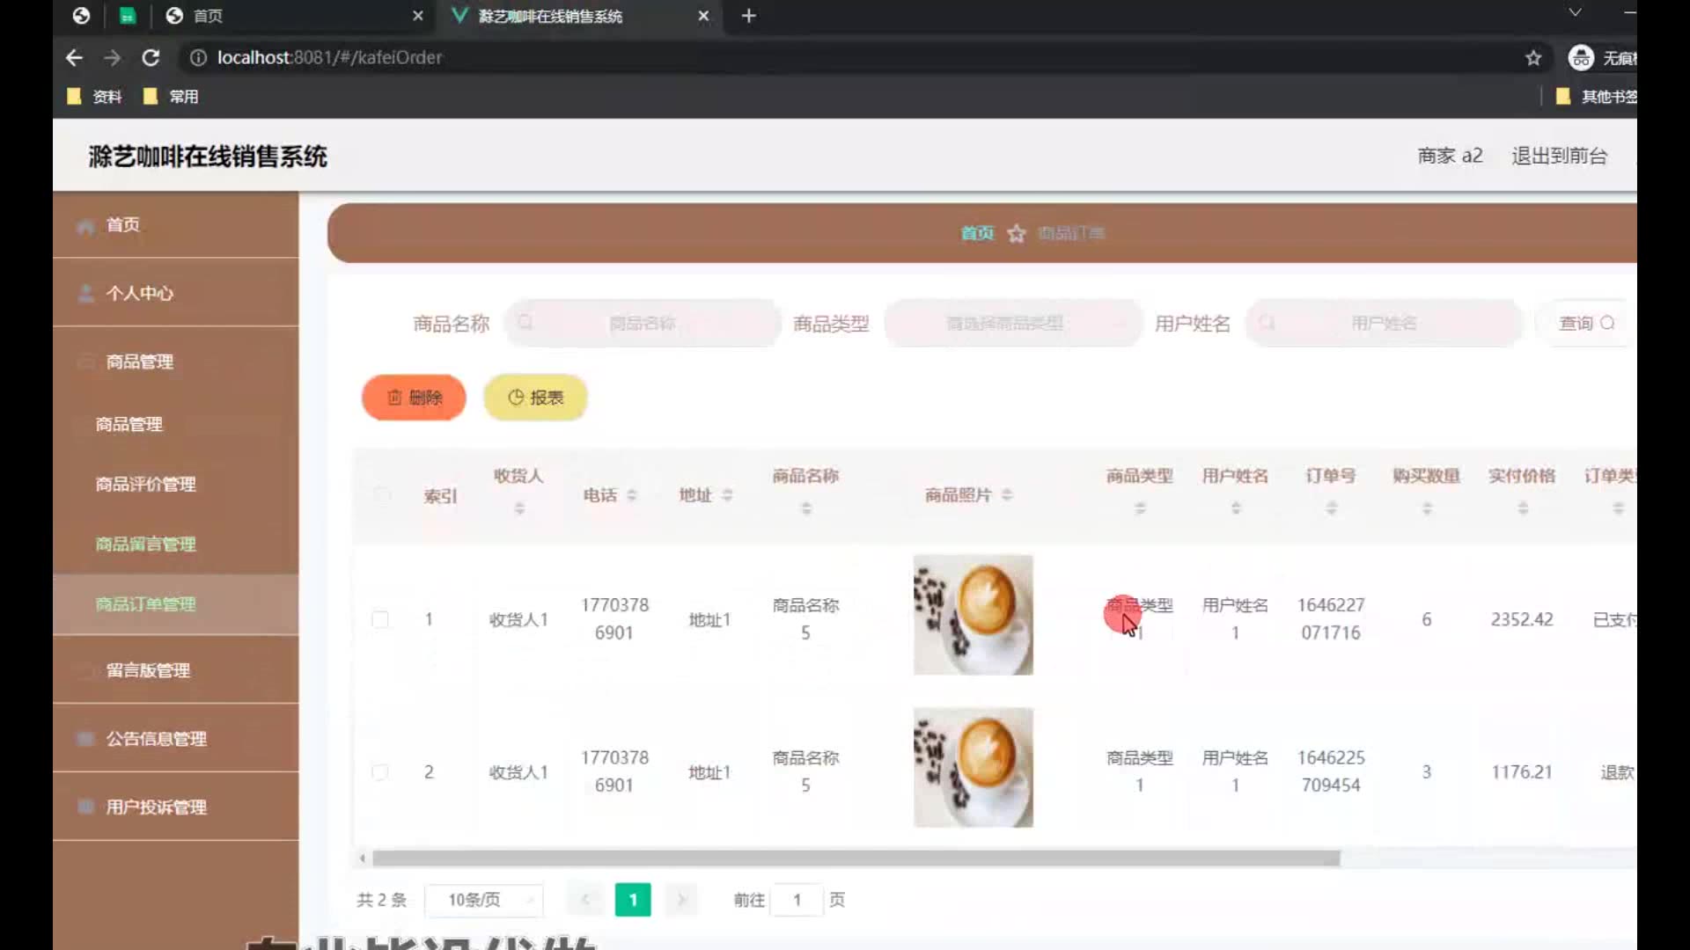Open 商品留言管理 in the sidebar

(145, 544)
